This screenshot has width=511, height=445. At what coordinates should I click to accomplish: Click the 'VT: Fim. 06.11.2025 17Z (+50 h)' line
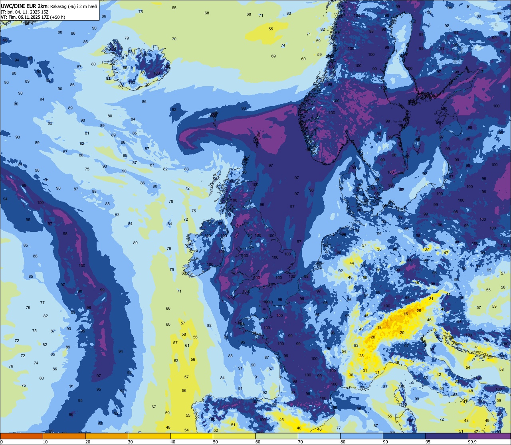coord(33,17)
